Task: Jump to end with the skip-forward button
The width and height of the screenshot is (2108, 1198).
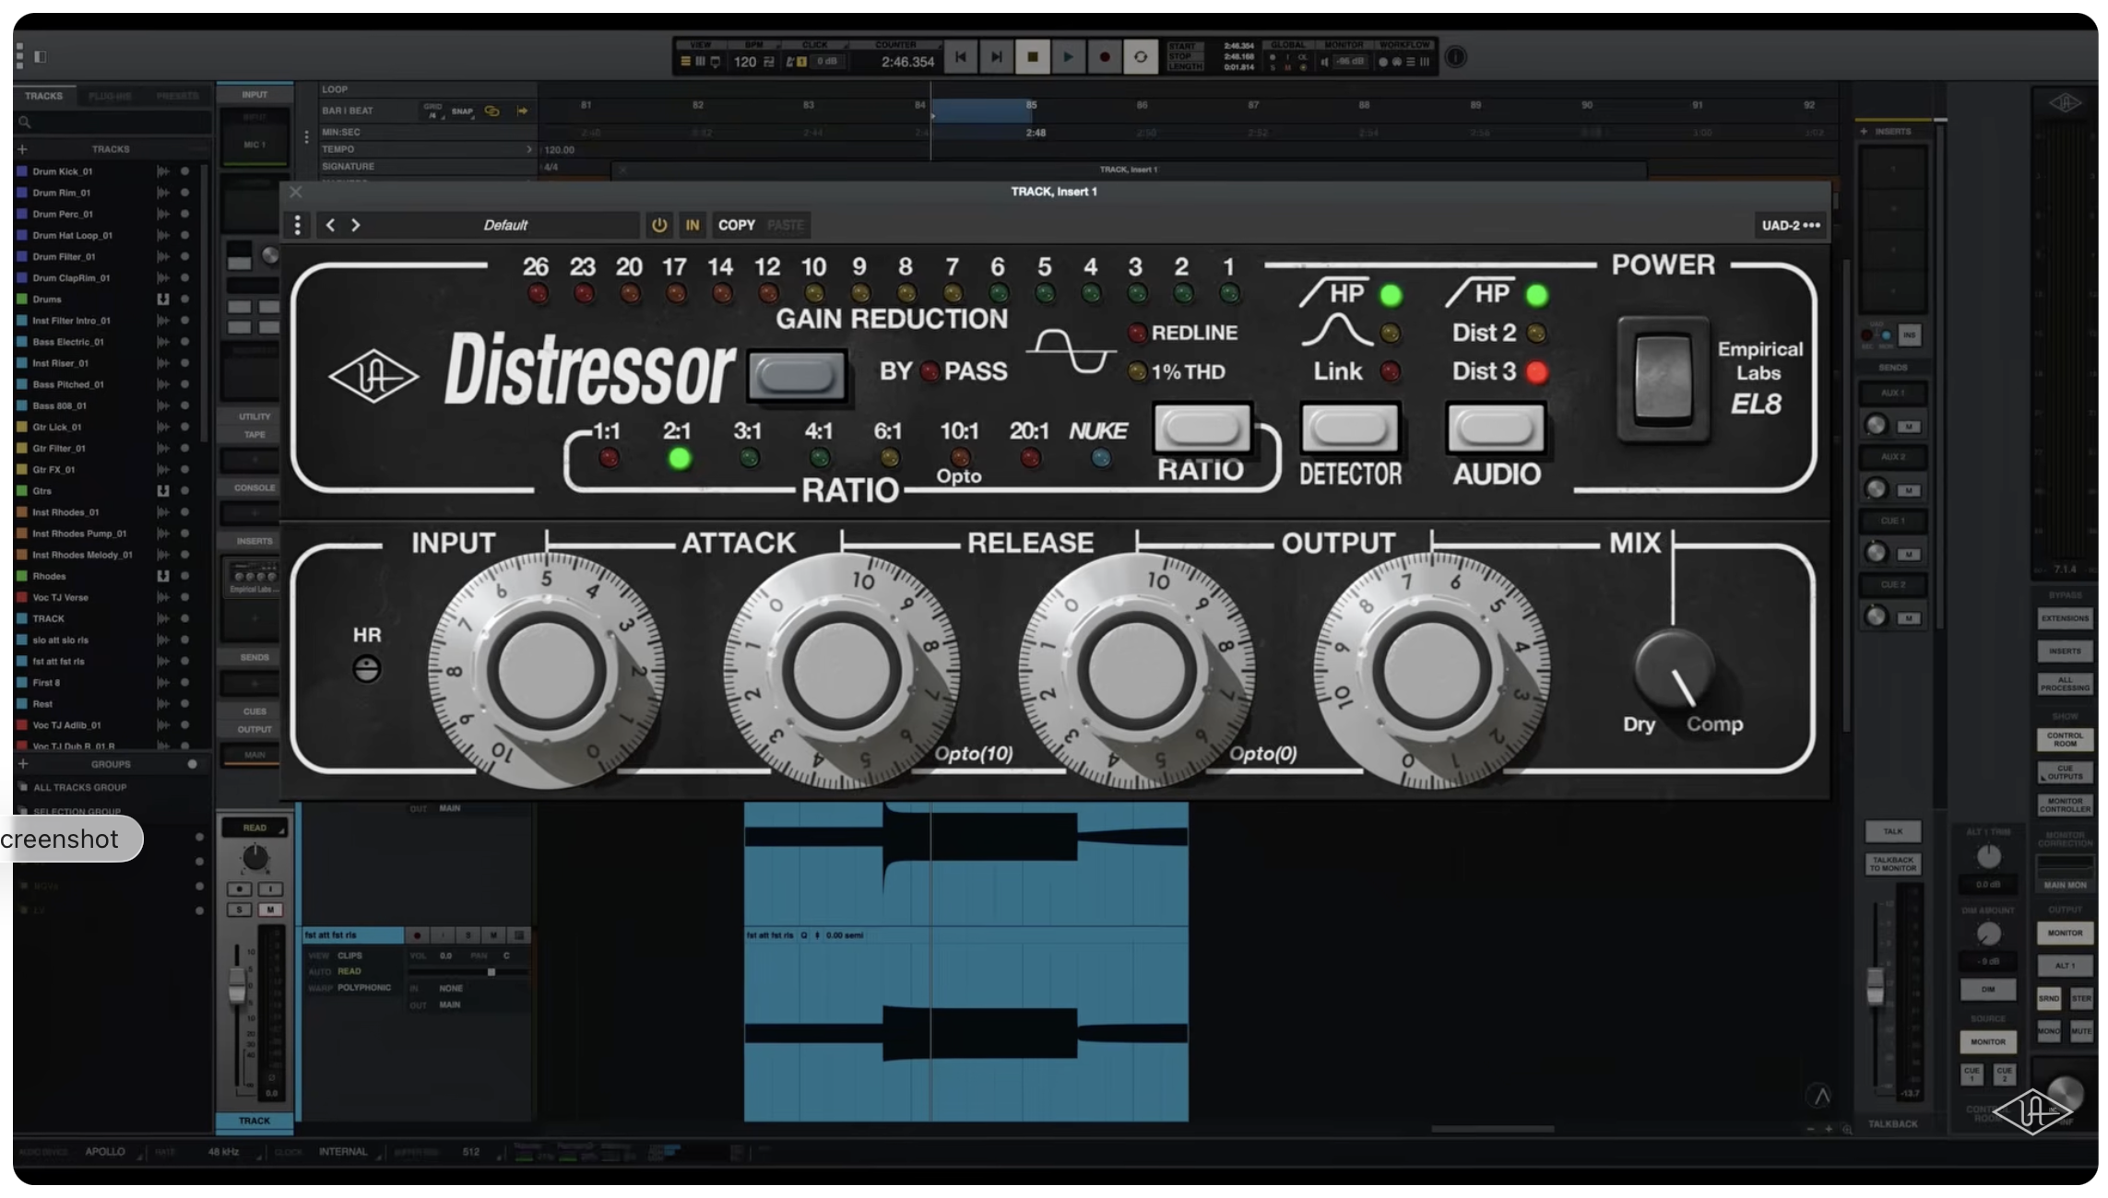Action: 996,57
